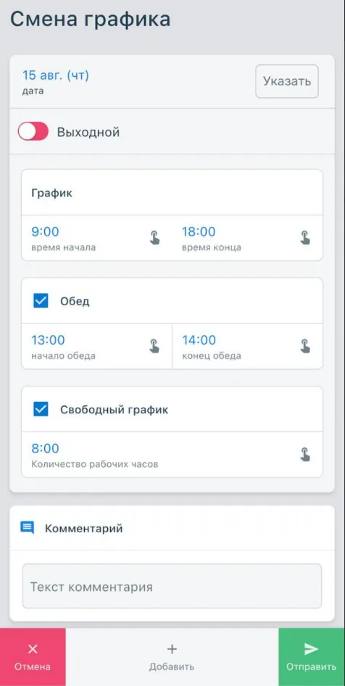Screen dimensions: 345x686
Task: Uncheck the Обед checkbox
Action: [x=41, y=301]
